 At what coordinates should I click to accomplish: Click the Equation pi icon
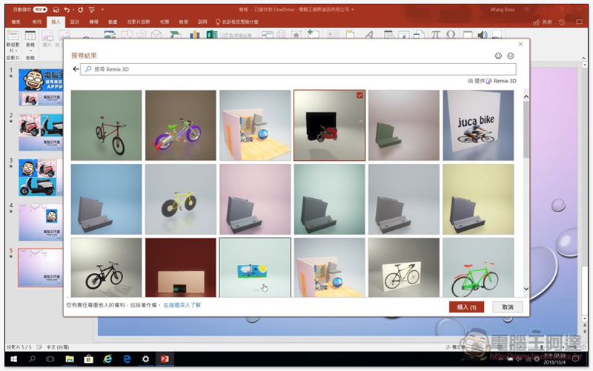435,35
